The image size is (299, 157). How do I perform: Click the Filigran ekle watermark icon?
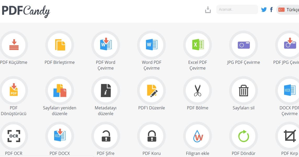(x=198, y=136)
